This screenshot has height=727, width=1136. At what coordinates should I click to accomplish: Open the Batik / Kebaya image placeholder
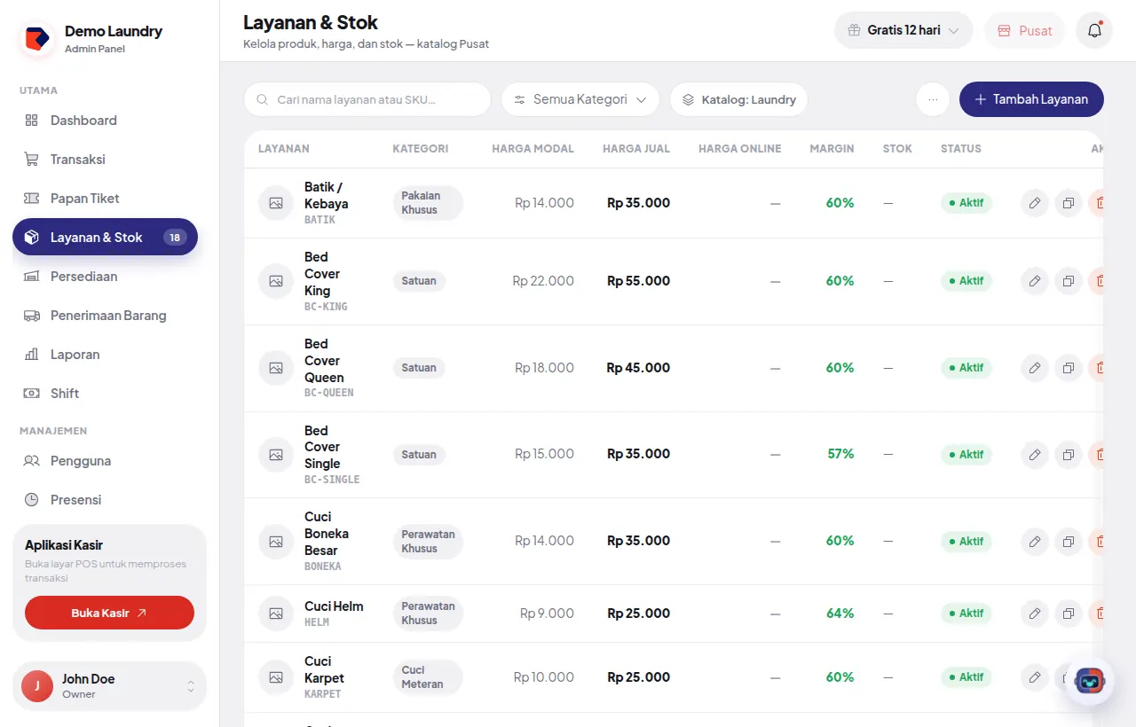point(276,203)
